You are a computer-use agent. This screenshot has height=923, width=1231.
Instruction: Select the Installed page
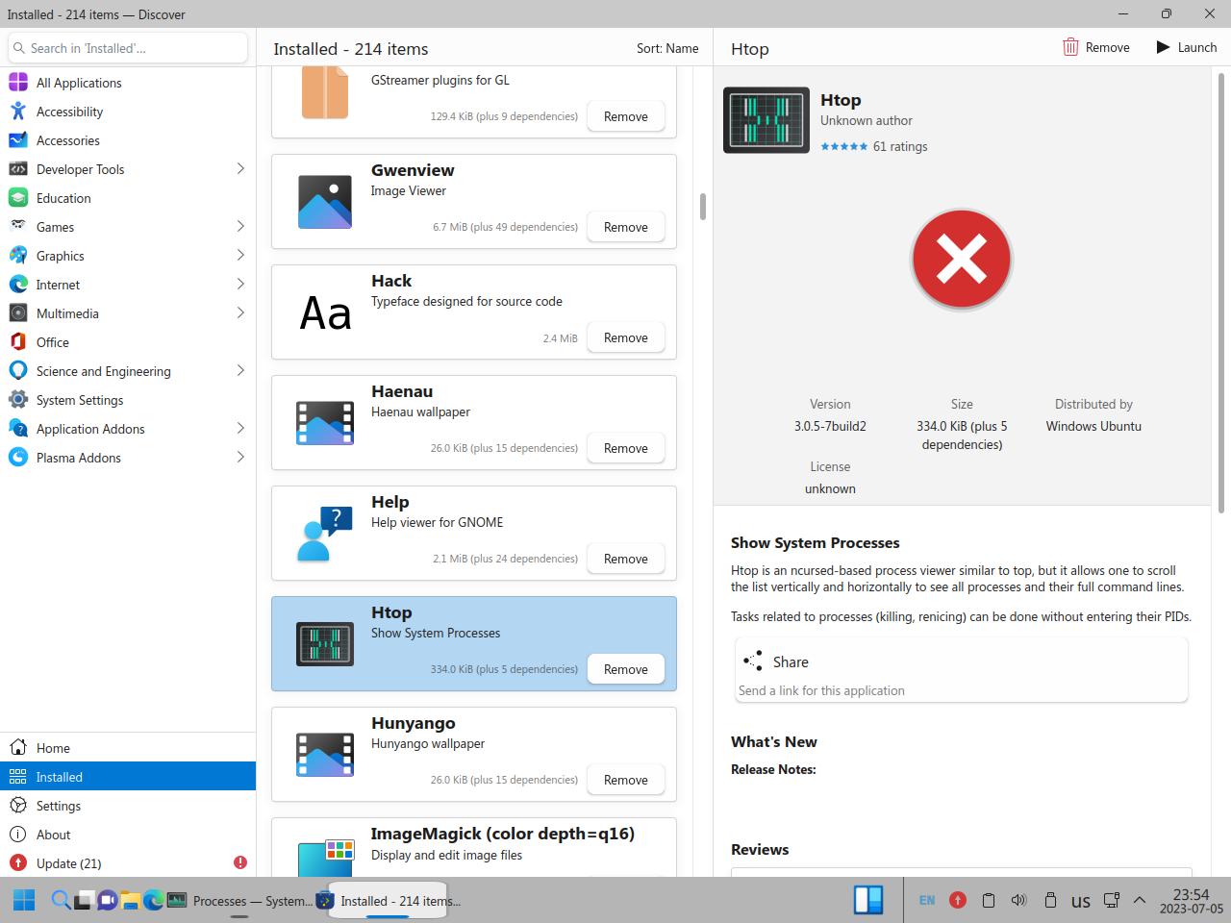tap(128, 777)
